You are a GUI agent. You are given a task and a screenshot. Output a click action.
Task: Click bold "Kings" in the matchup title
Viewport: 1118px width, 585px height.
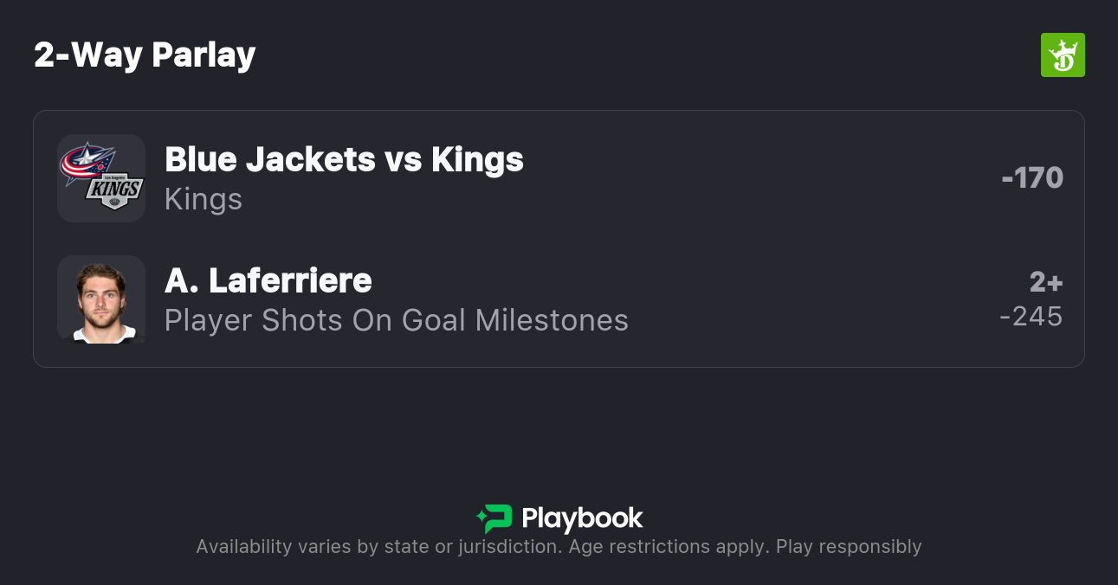(x=477, y=159)
